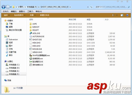This screenshot has width=132, height=95.
Task: Open the view options dropdown arrow
Action: (117, 15)
